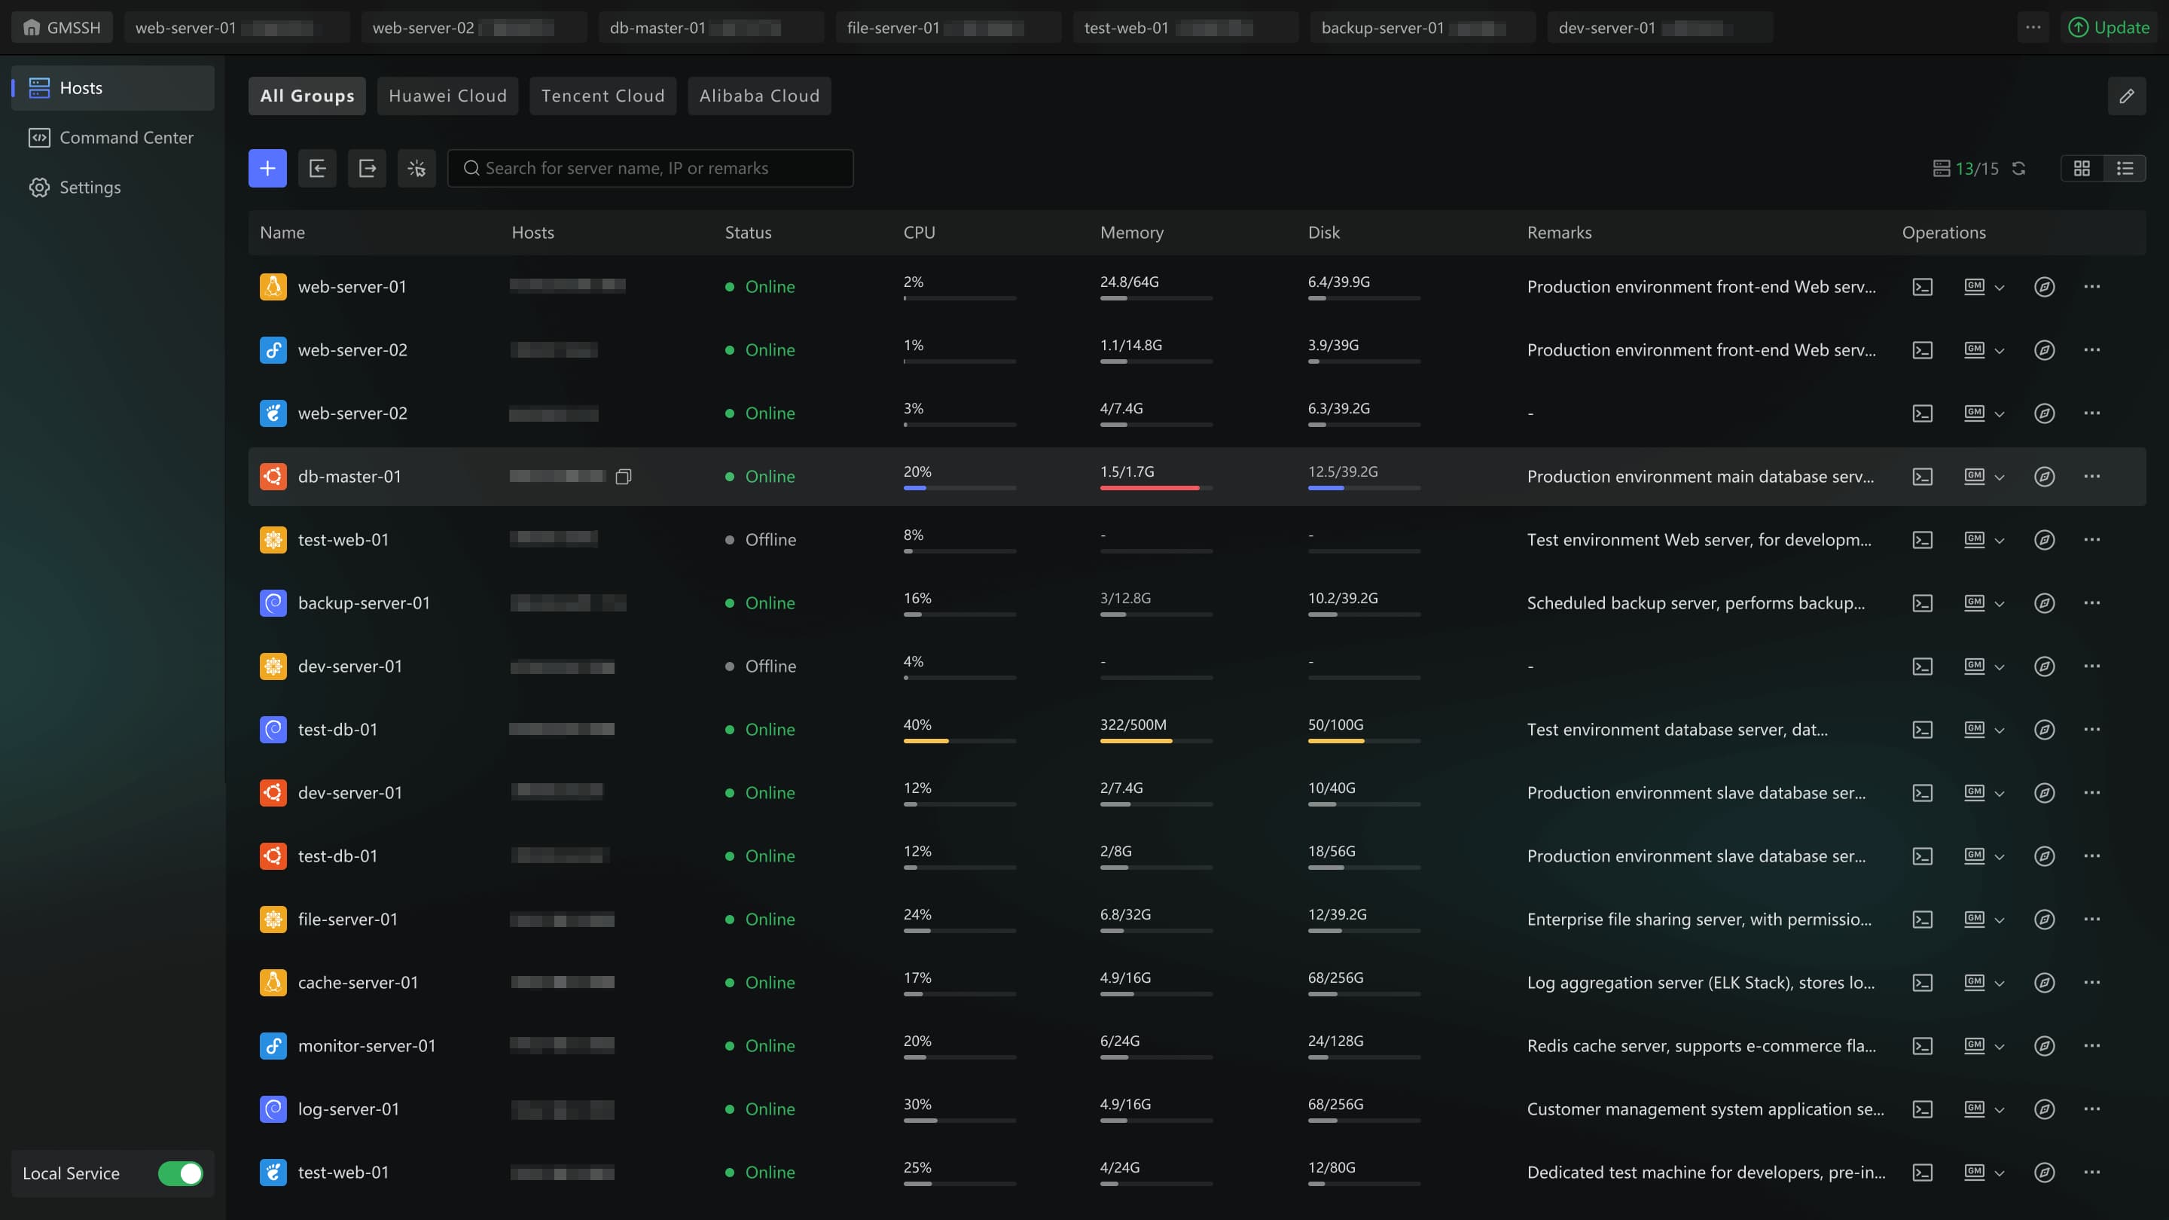Viewport: 2169px width, 1220px height.
Task: Open Command Center in sidebar
Action: [127, 137]
